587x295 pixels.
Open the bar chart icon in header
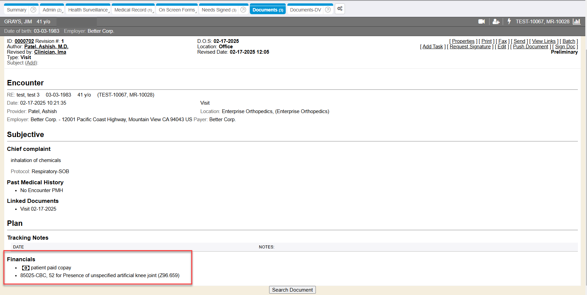(x=577, y=22)
